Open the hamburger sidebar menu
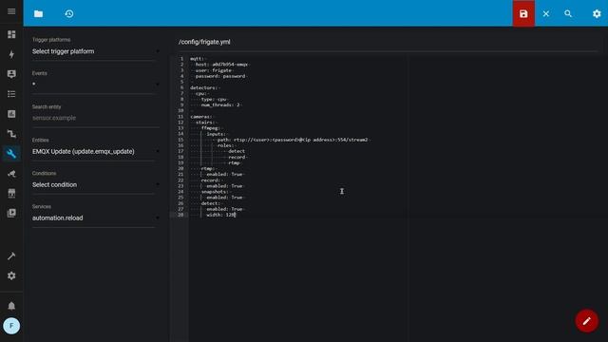Image resolution: width=608 pixels, height=342 pixels. pyautogui.click(x=11, y=11)
